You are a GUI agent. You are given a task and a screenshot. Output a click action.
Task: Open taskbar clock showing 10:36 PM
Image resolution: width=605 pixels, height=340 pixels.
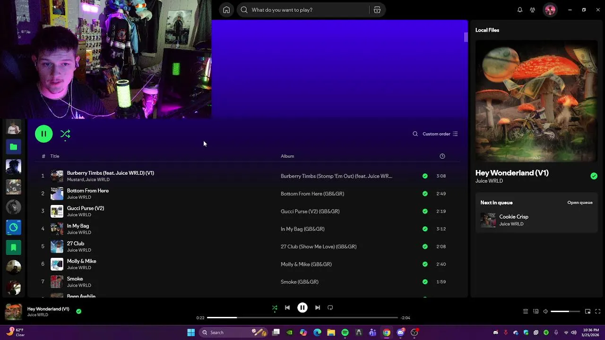(x=591, y=333)
